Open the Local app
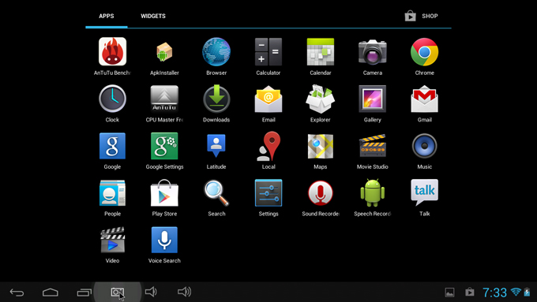537x302 pixels. [268, 146]
